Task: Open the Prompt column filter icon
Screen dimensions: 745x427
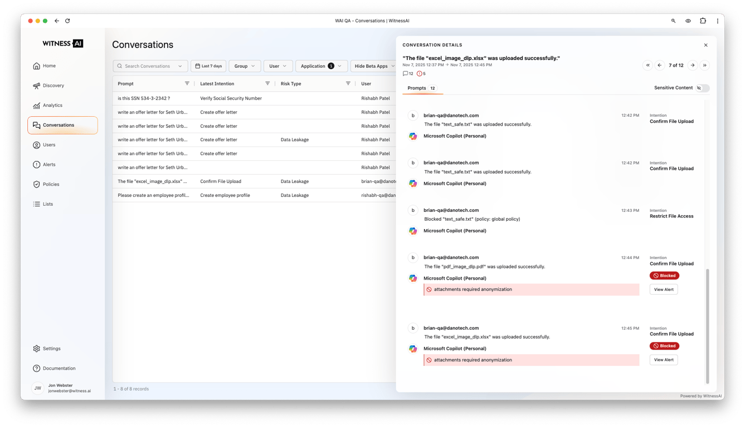Action: pos(187,83)
